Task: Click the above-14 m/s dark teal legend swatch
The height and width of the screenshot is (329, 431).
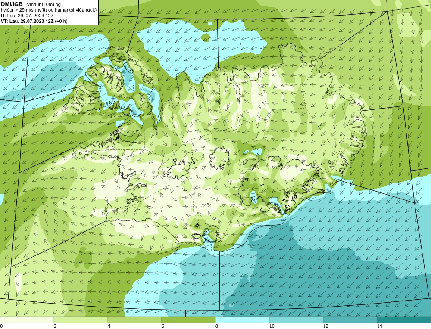Action: [x=404, y=320]
